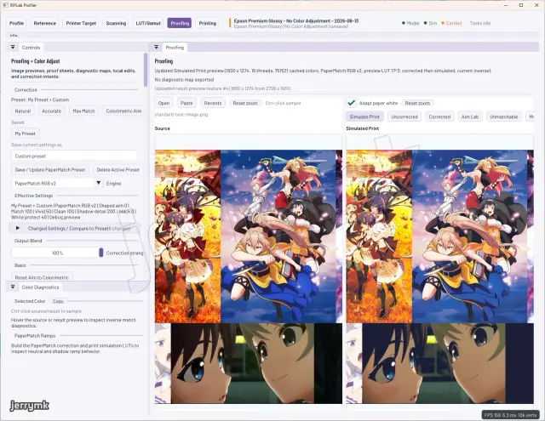This screenshot has width=545, height=421.
Task: Click Paste image button
Action: tap(186, 103)
